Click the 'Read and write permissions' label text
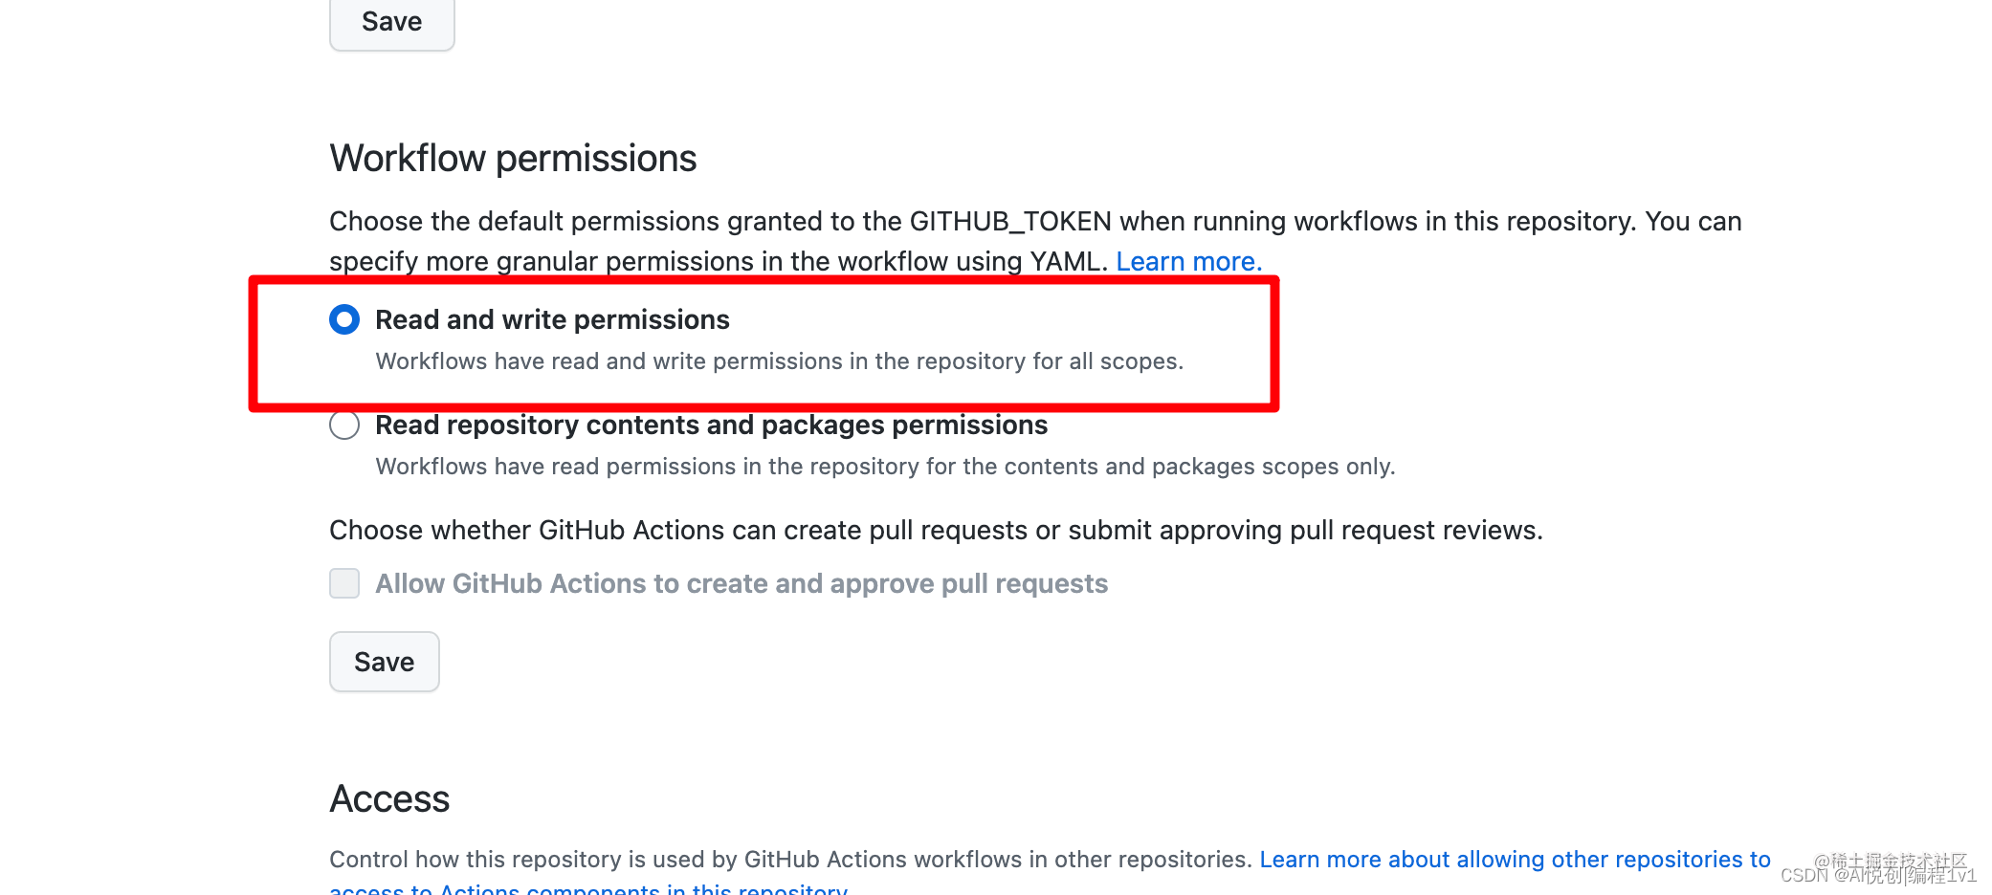This screenshot has height=895, width=1992. click(552, 319)
